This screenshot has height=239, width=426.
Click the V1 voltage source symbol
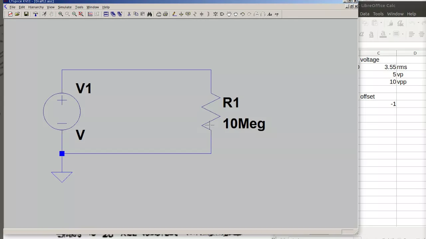pos(62,112)
